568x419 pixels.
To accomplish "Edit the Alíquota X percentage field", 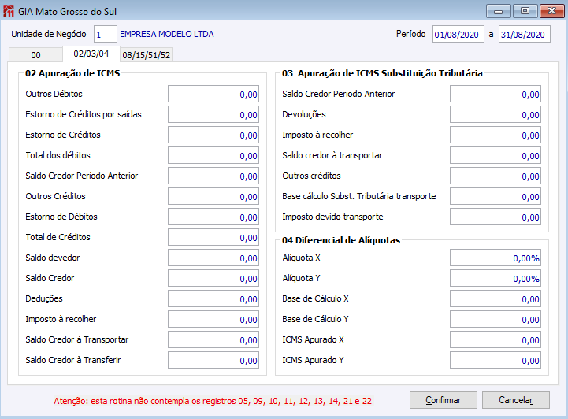I will click(x=496, y=258).
